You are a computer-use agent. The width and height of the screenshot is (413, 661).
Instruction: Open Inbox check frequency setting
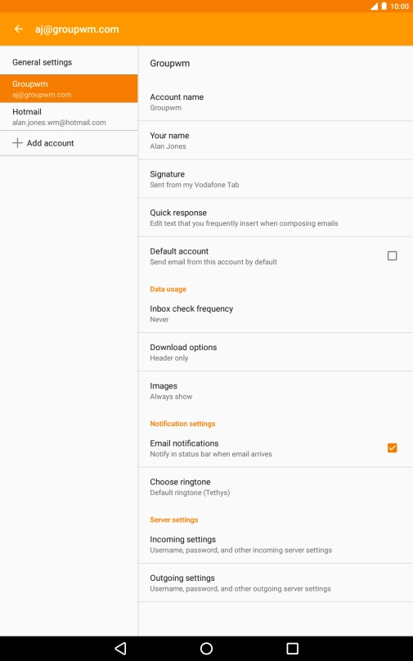[276, 313]
